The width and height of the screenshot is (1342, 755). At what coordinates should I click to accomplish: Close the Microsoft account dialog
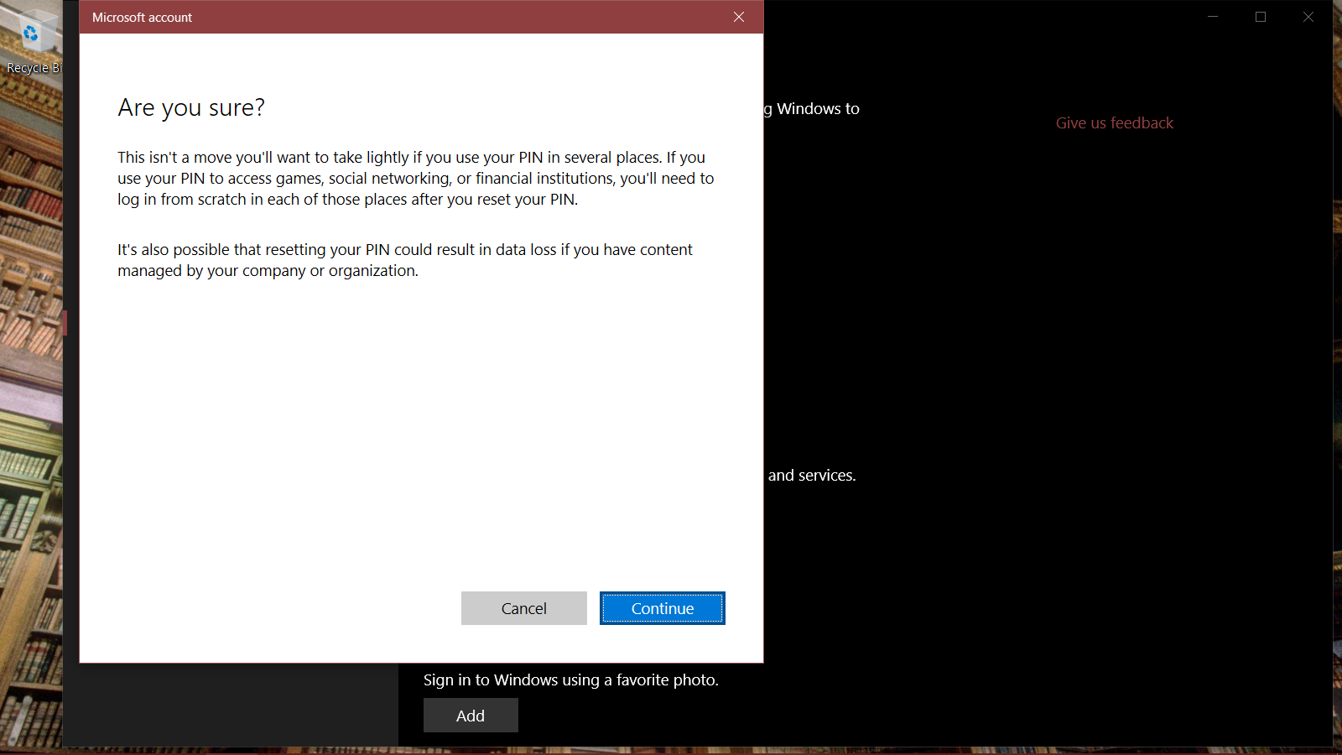pos(739,17)
